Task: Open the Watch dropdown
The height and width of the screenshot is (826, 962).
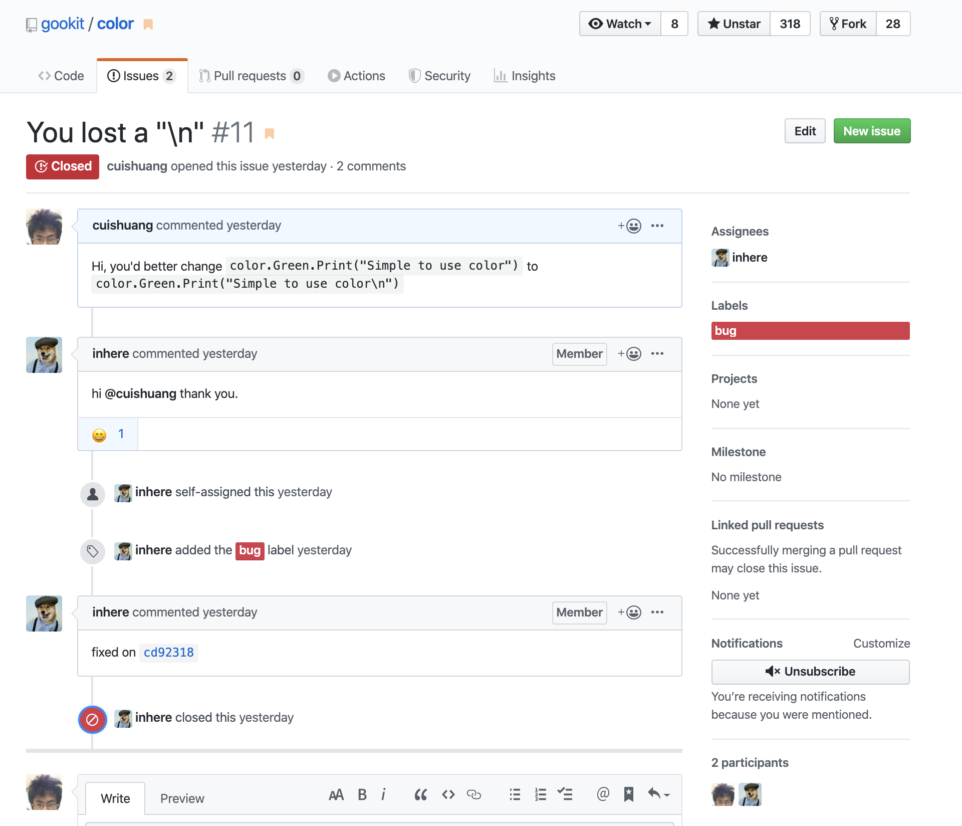Action: (620, 24)
